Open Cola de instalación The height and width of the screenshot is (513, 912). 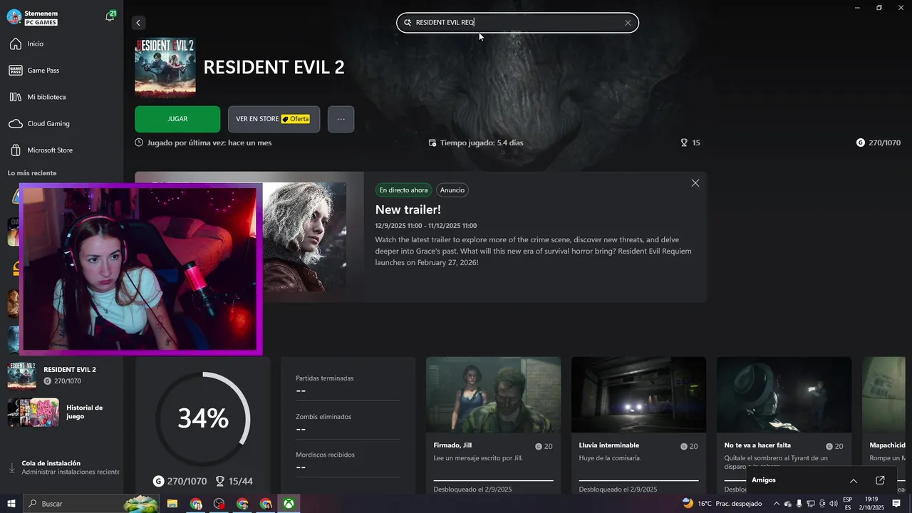(x=61, y=467)
